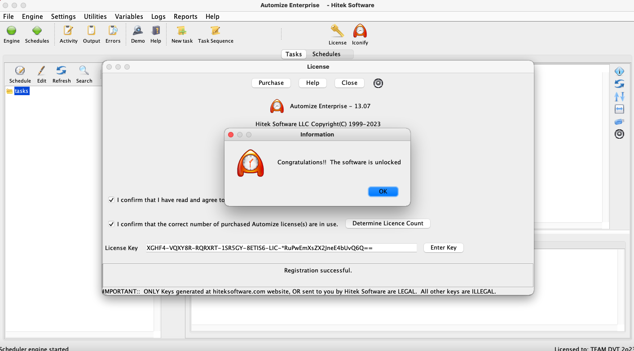The image size is (634, 351).
Task: Click the up-down arrows icon on right sidebar
Action: pos(619,96)
